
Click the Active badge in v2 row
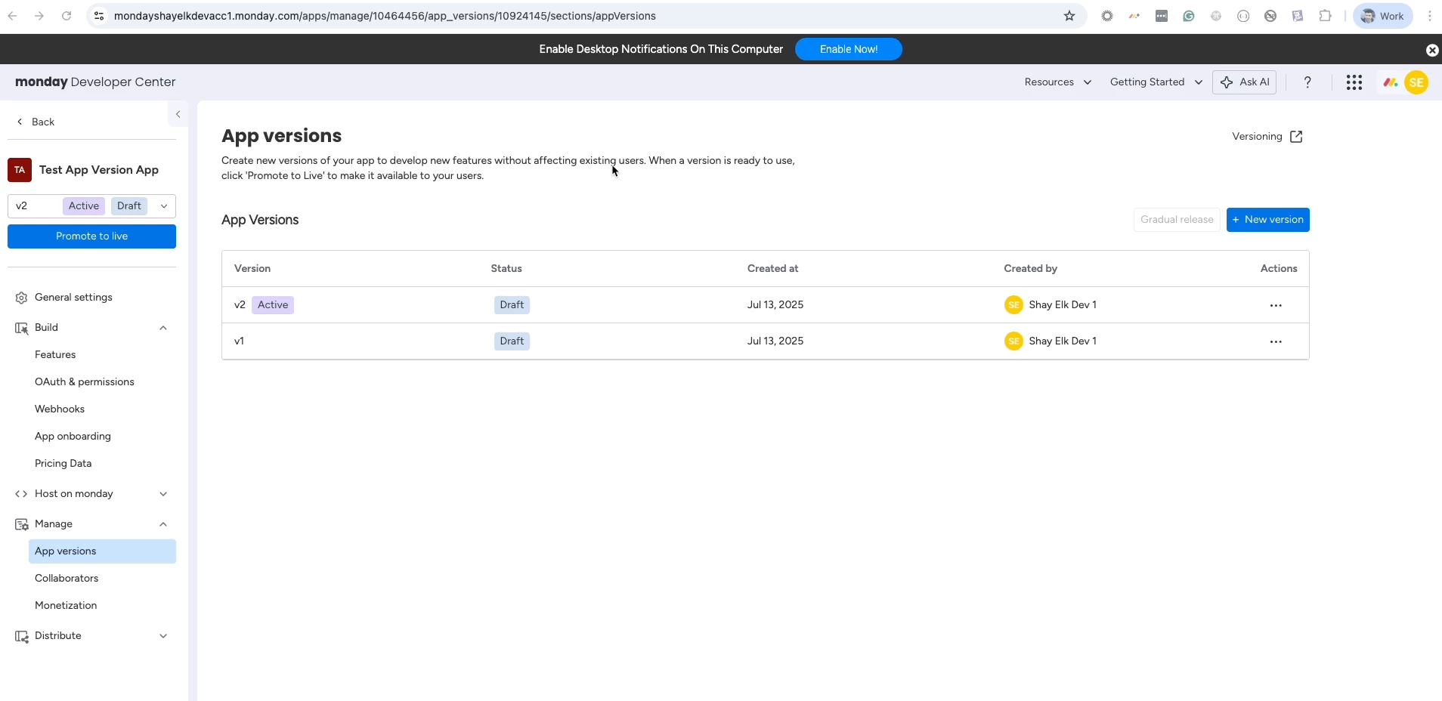273,305
